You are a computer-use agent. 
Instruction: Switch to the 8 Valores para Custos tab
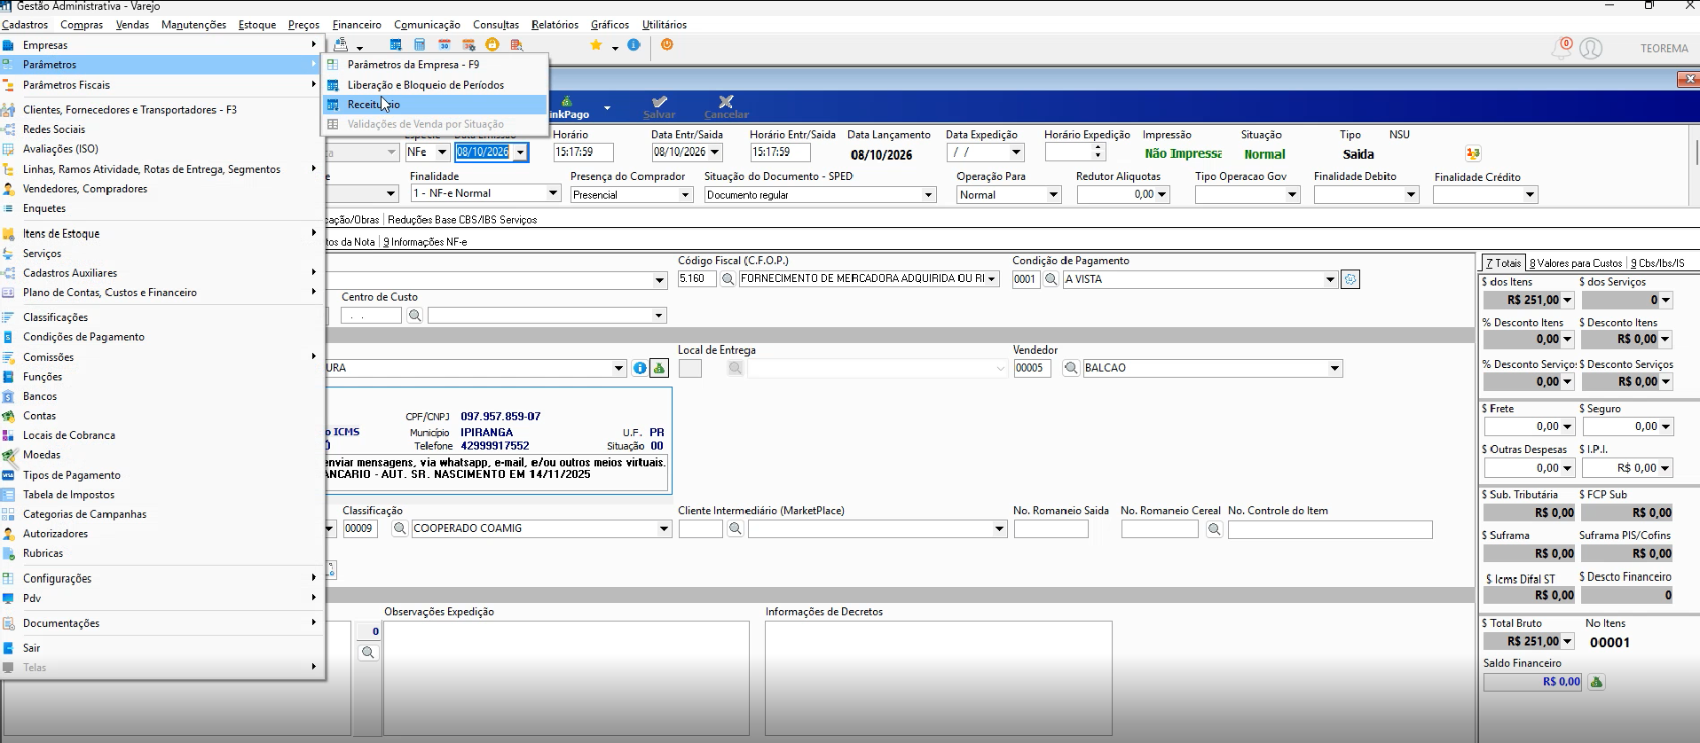click(1576, 263)
